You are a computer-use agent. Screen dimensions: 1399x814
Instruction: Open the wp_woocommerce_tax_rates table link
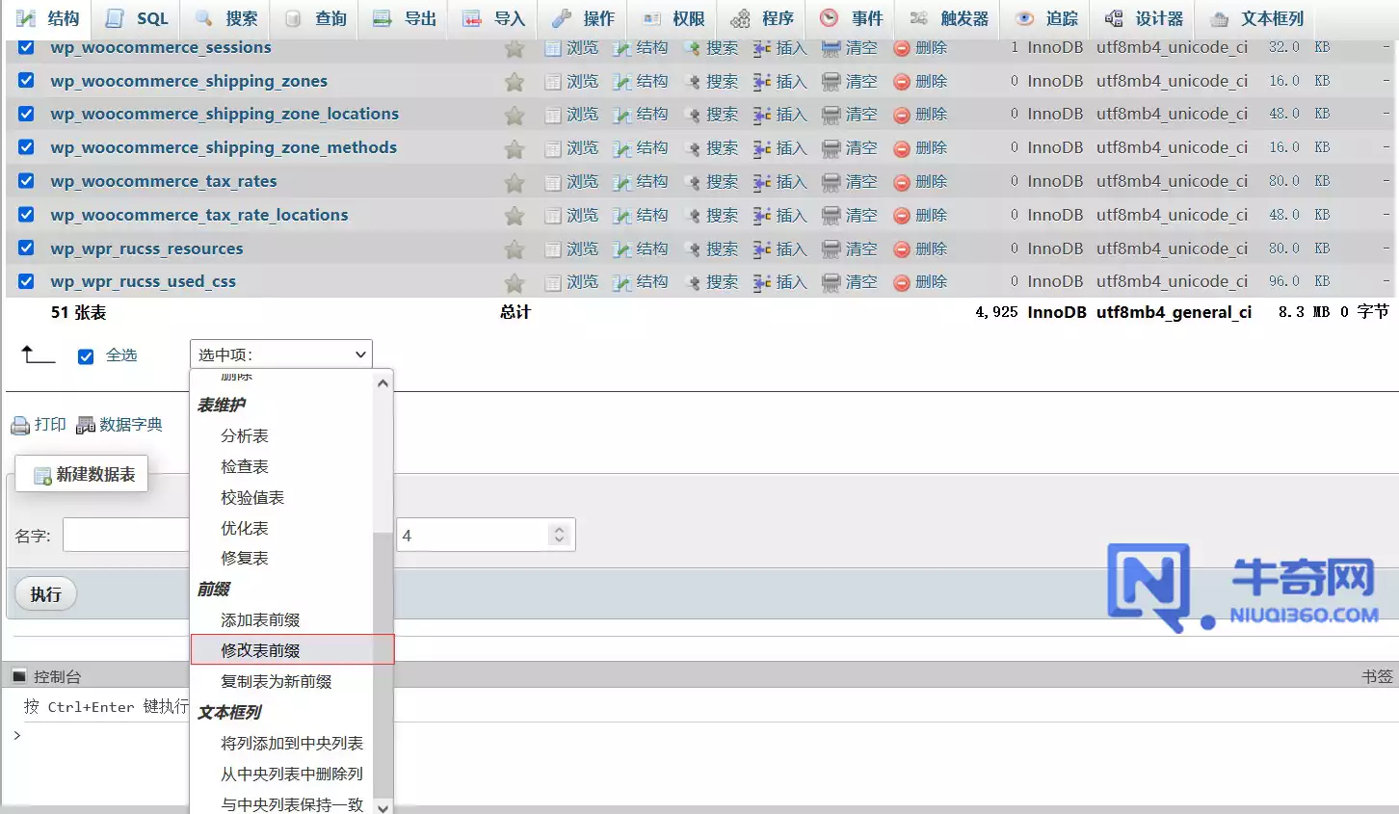pos(164,181)
